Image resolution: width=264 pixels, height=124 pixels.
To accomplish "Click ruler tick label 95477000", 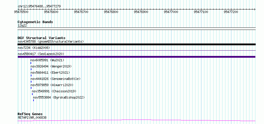I will point(171,12).
